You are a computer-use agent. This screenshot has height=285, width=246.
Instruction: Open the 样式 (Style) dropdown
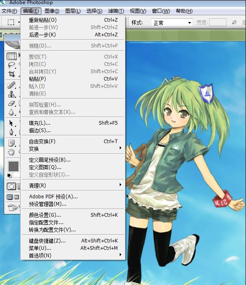coord(172,22)
